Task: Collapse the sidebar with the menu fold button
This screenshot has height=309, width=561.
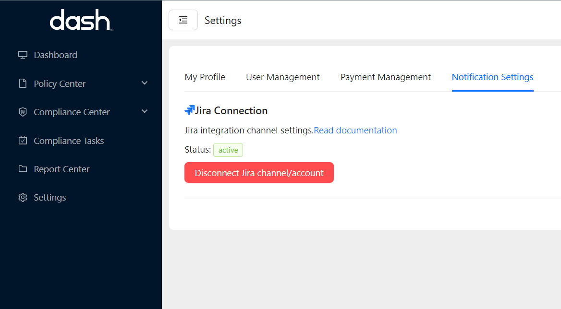Action: (183, 20)
